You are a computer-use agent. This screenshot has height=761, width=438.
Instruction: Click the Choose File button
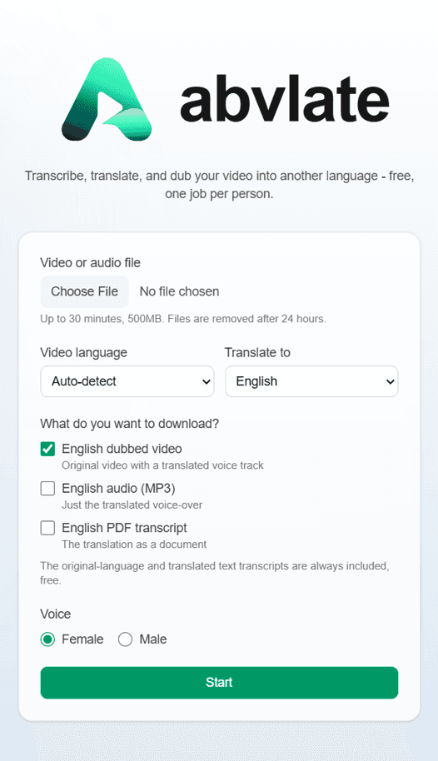tap(84, 291)
